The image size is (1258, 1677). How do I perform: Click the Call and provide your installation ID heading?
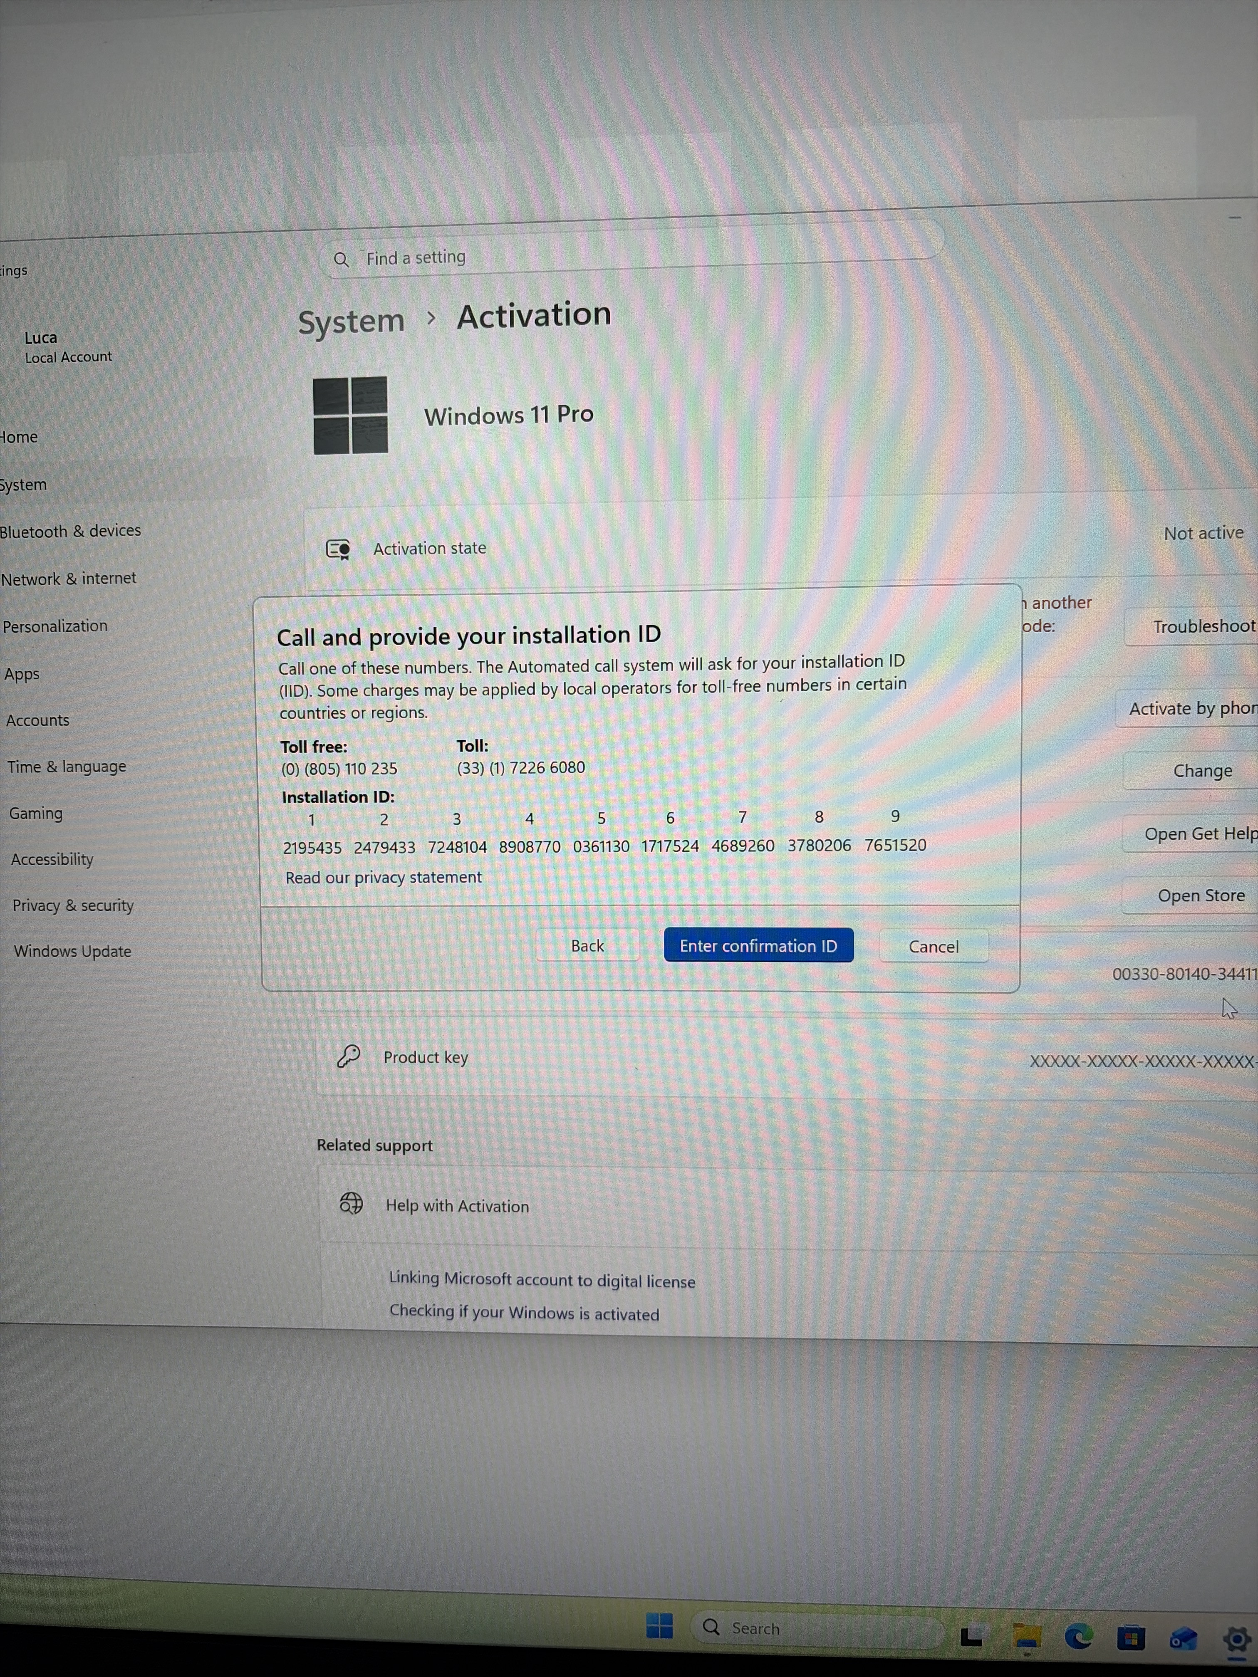tap(468, 635)
